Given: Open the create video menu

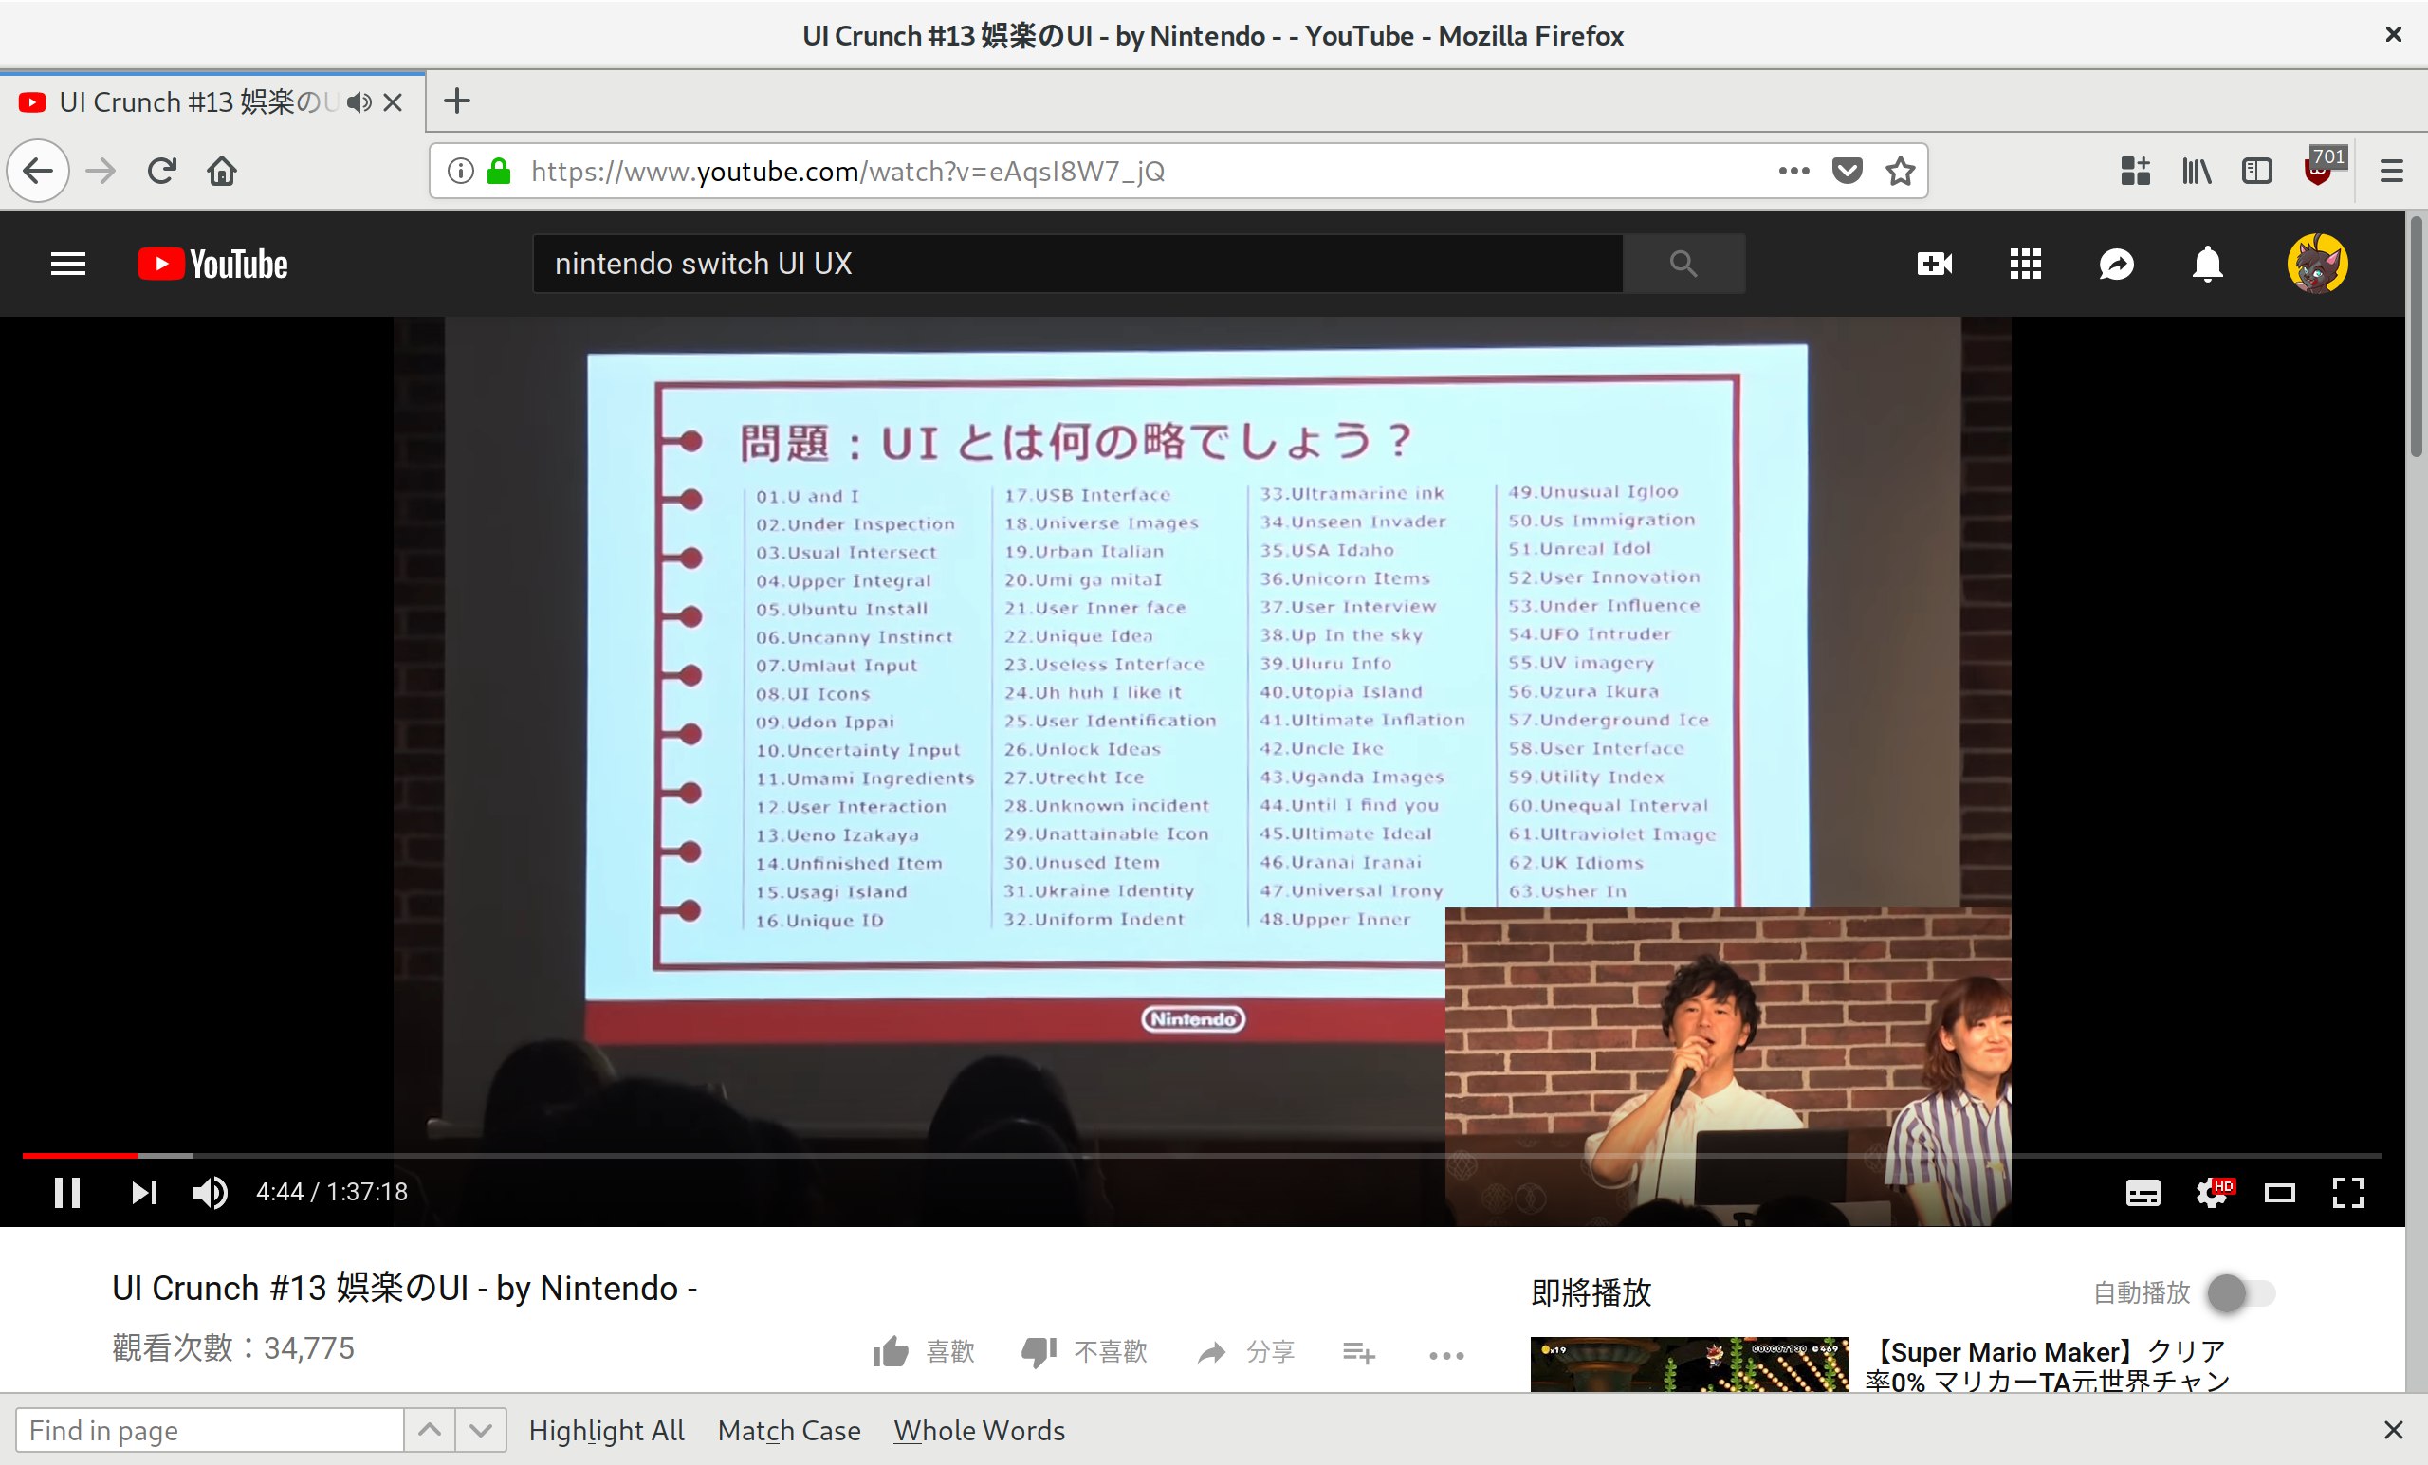Looking at the screenshot, I should click(1934, 264).
